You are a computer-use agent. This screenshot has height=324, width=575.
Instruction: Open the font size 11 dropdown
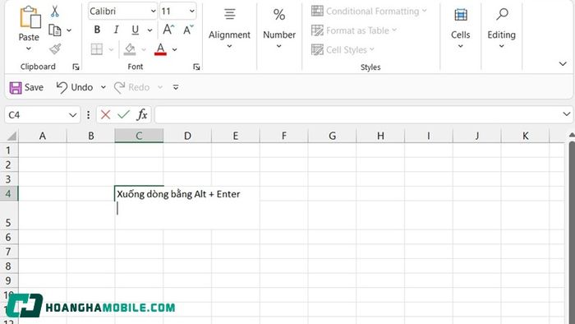(191, 12)
